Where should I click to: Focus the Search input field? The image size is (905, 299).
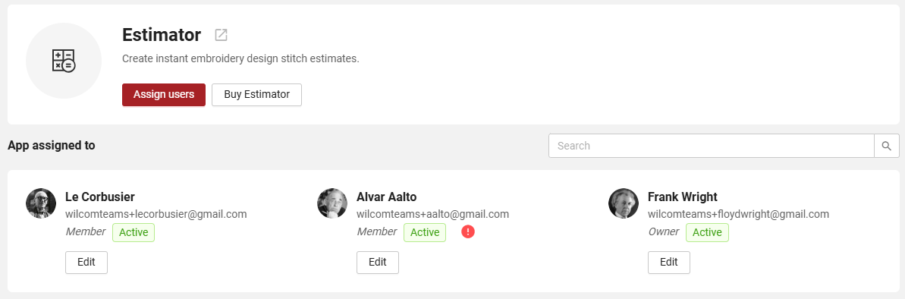coord(711,146)
